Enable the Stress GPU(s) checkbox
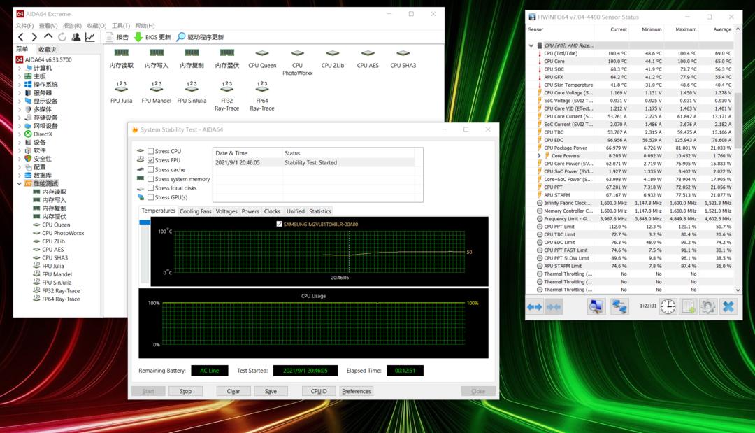 151,197
